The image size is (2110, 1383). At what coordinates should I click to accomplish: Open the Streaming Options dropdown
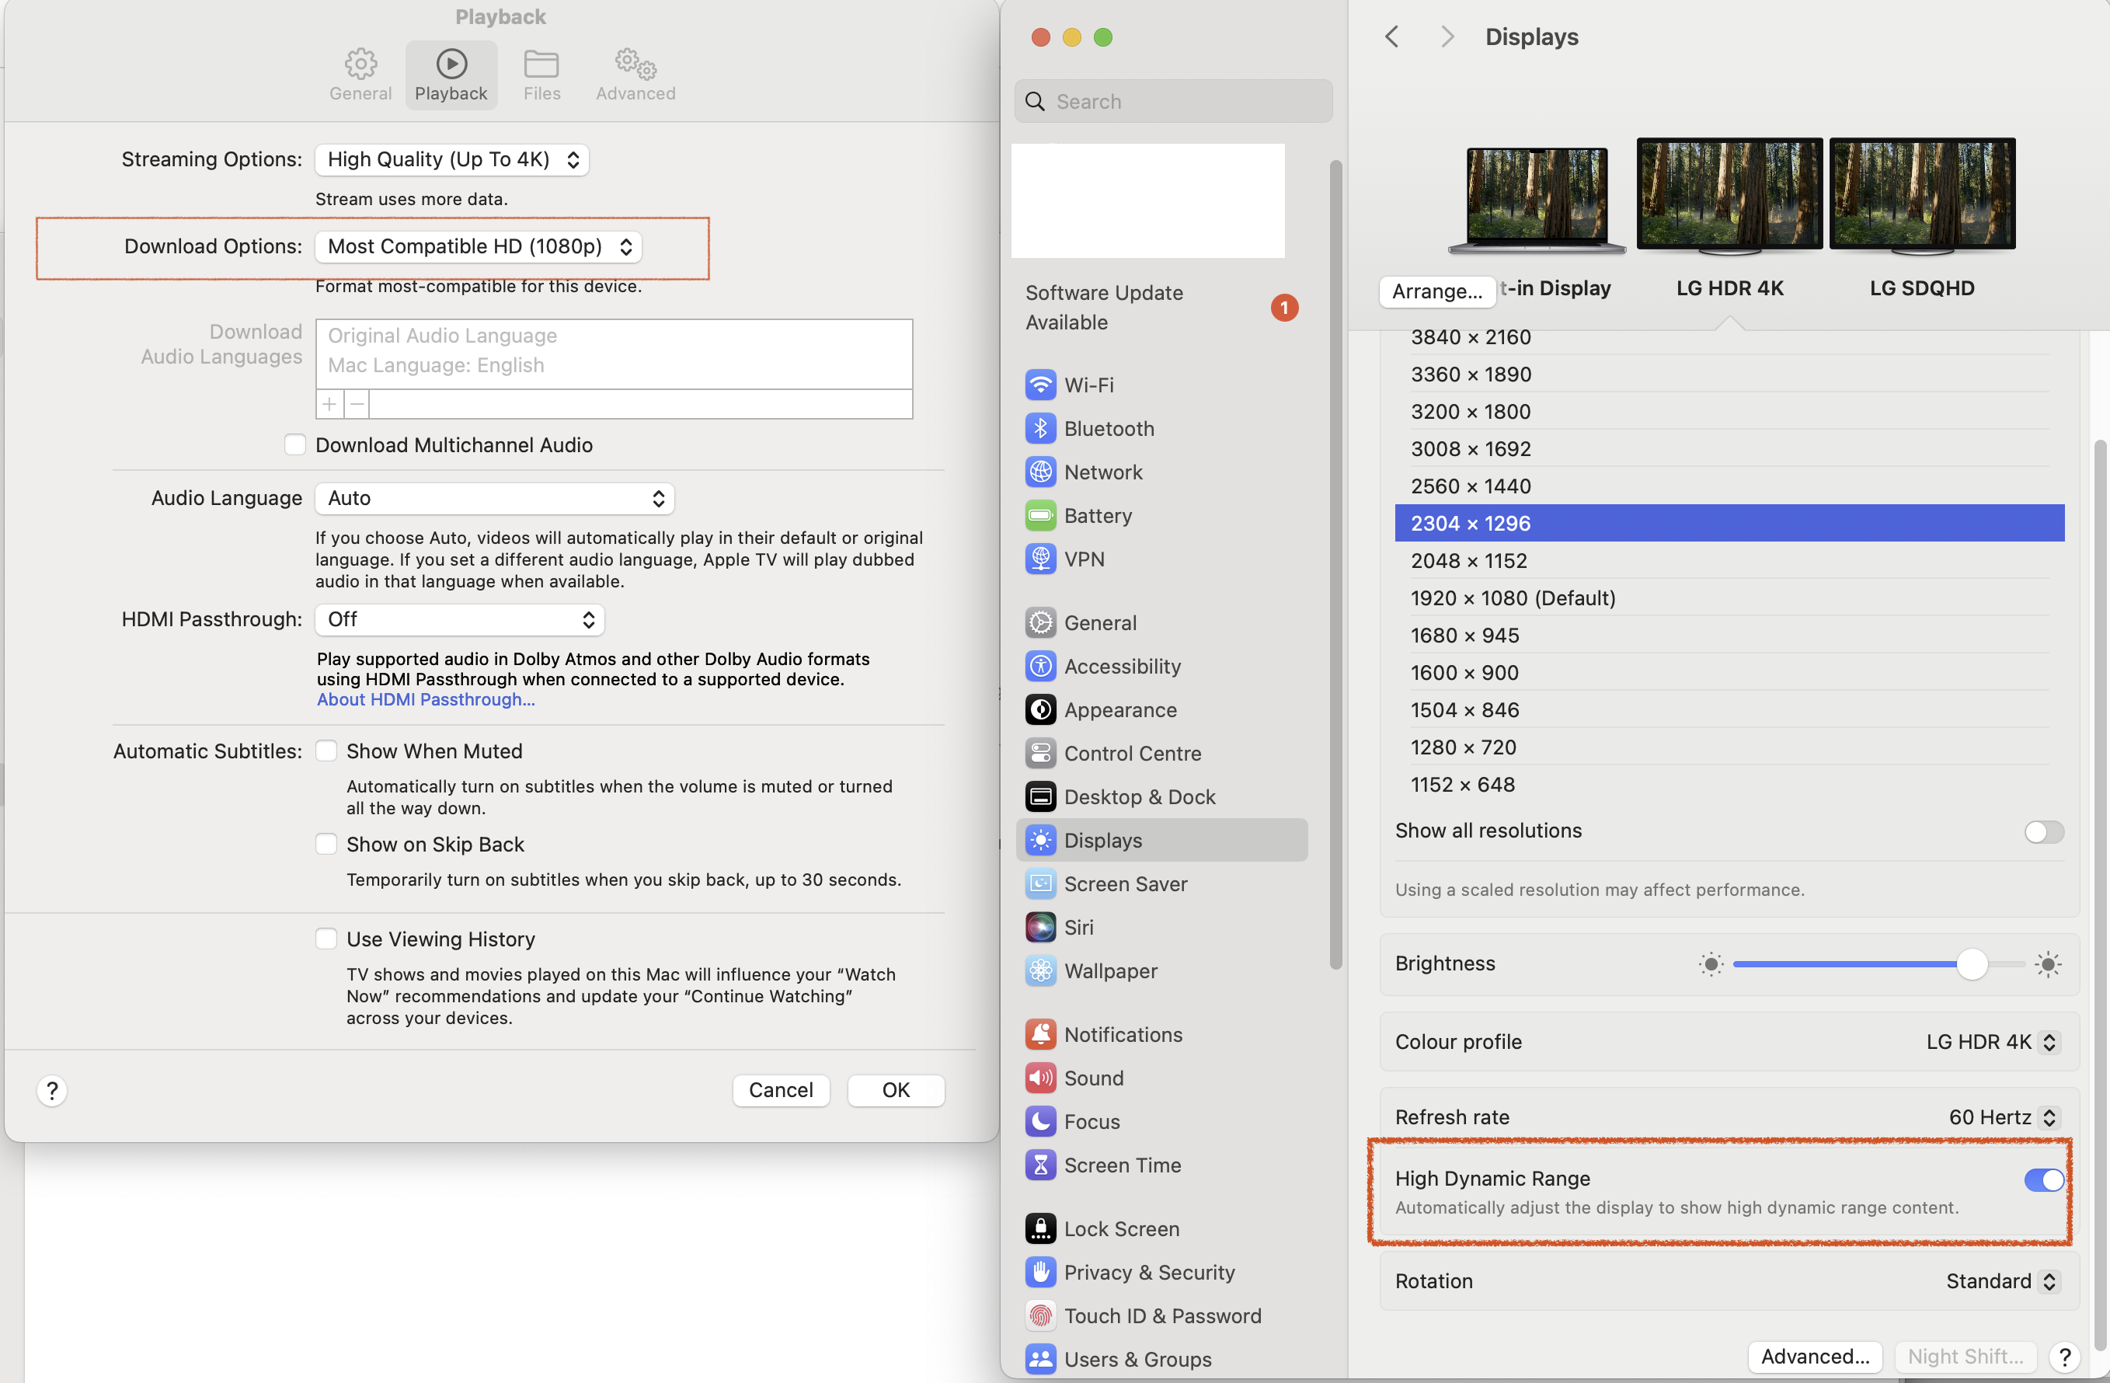pos(451,159)
